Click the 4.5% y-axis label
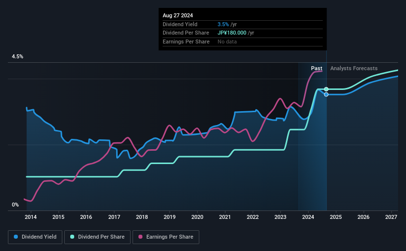The width and height of the screenshot is (406, 251). pyautogui.click(x=18, y=57)
